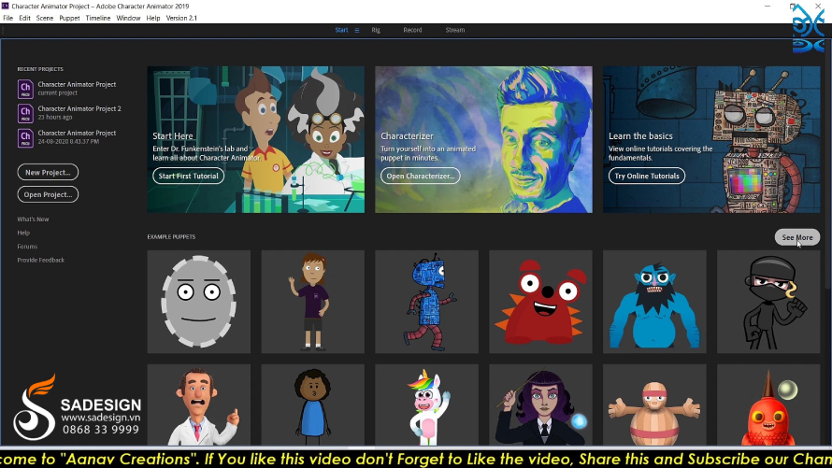Select the blue bearded ogre puppet
This screenshot has width=832, height=468.
tap(654, 302)
